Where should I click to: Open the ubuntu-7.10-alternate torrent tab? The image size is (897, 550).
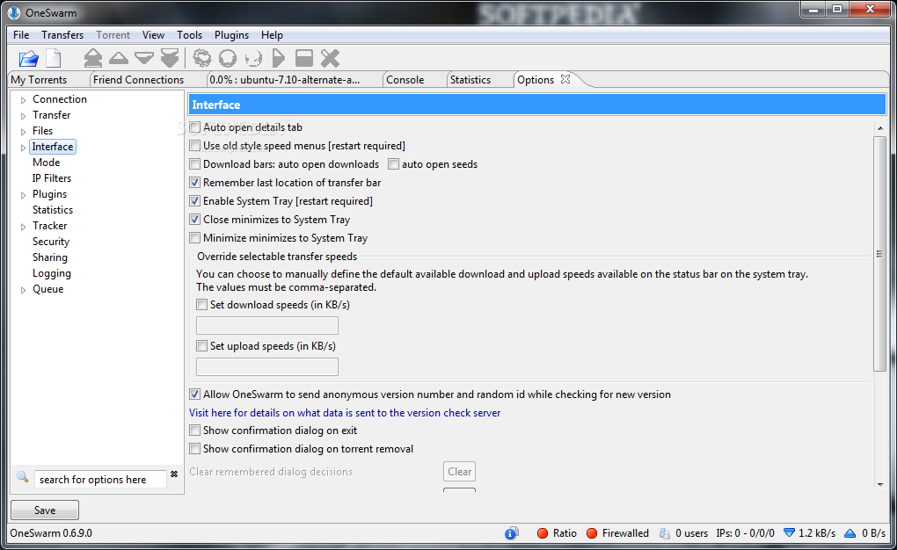coord(284,79)
